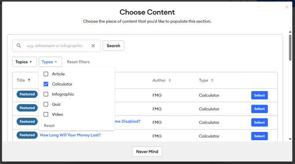
Task: Select the first Featured calculator row
Action: tap(259, 95)
